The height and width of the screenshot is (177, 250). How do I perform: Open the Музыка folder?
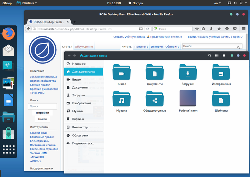pyautogui.click(x=122, y=101)
